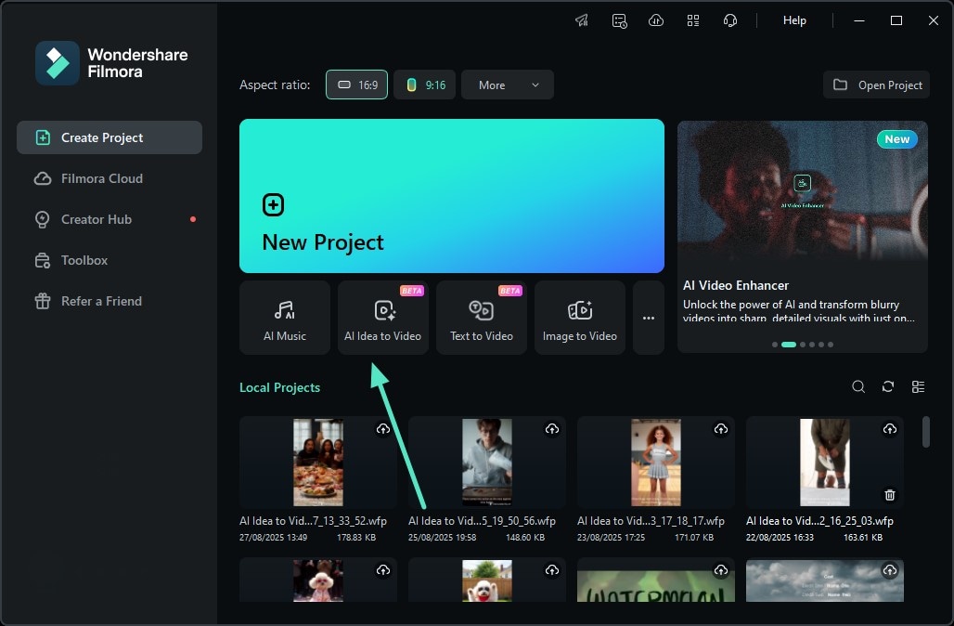
Task: Open the apps grid icon in title bar
Action: (x=693, y=20)
